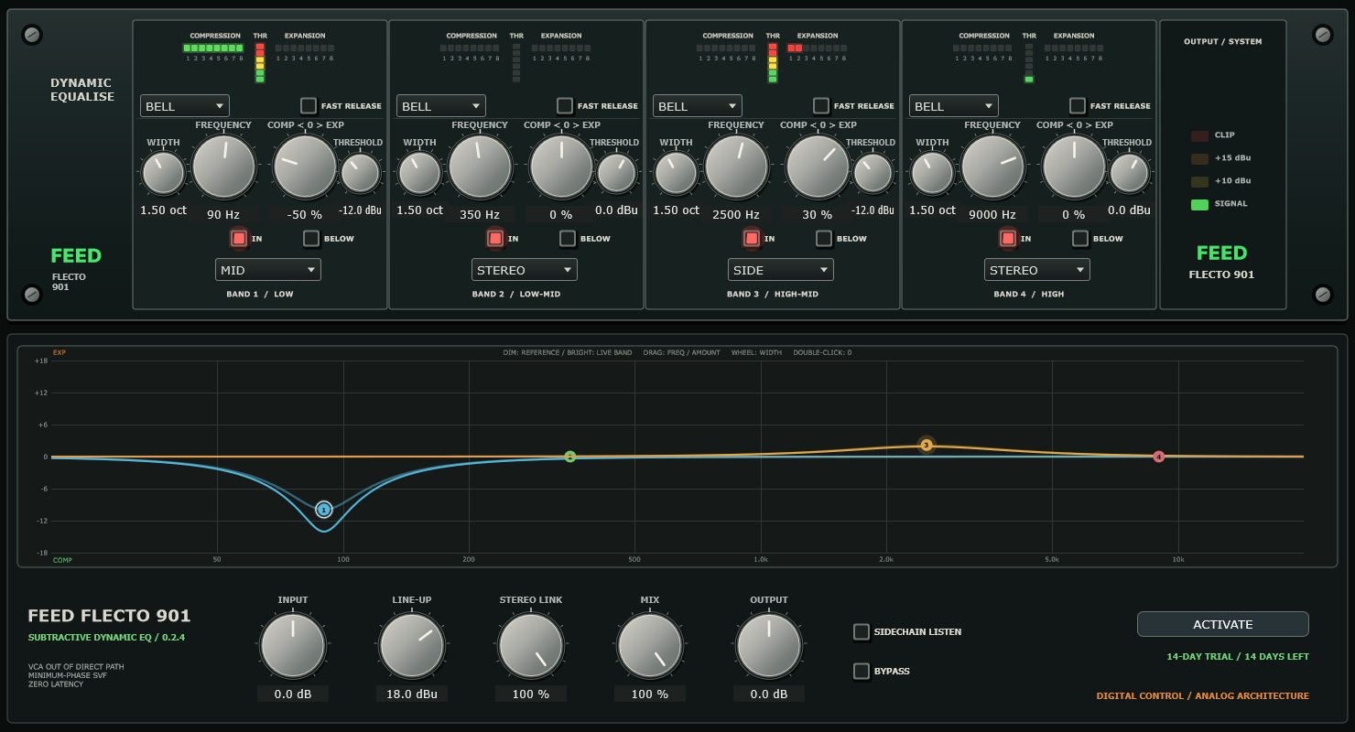This screenshot has width=1355, height=732.
Task: Check the Sidechain Listen box
Action: coord(862,631)
